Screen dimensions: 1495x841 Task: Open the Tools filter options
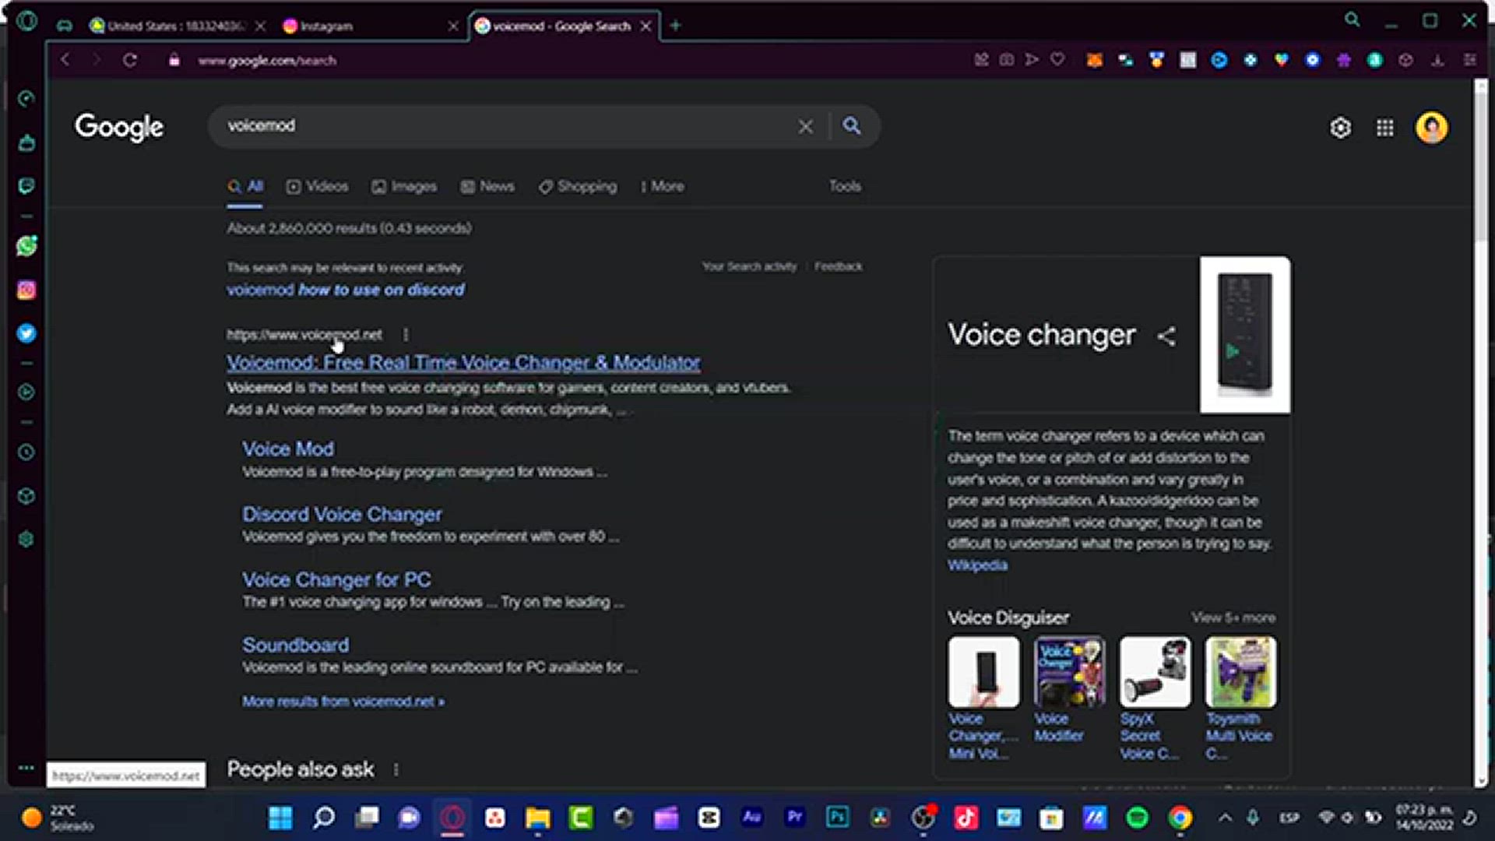(x=845, y=186)
